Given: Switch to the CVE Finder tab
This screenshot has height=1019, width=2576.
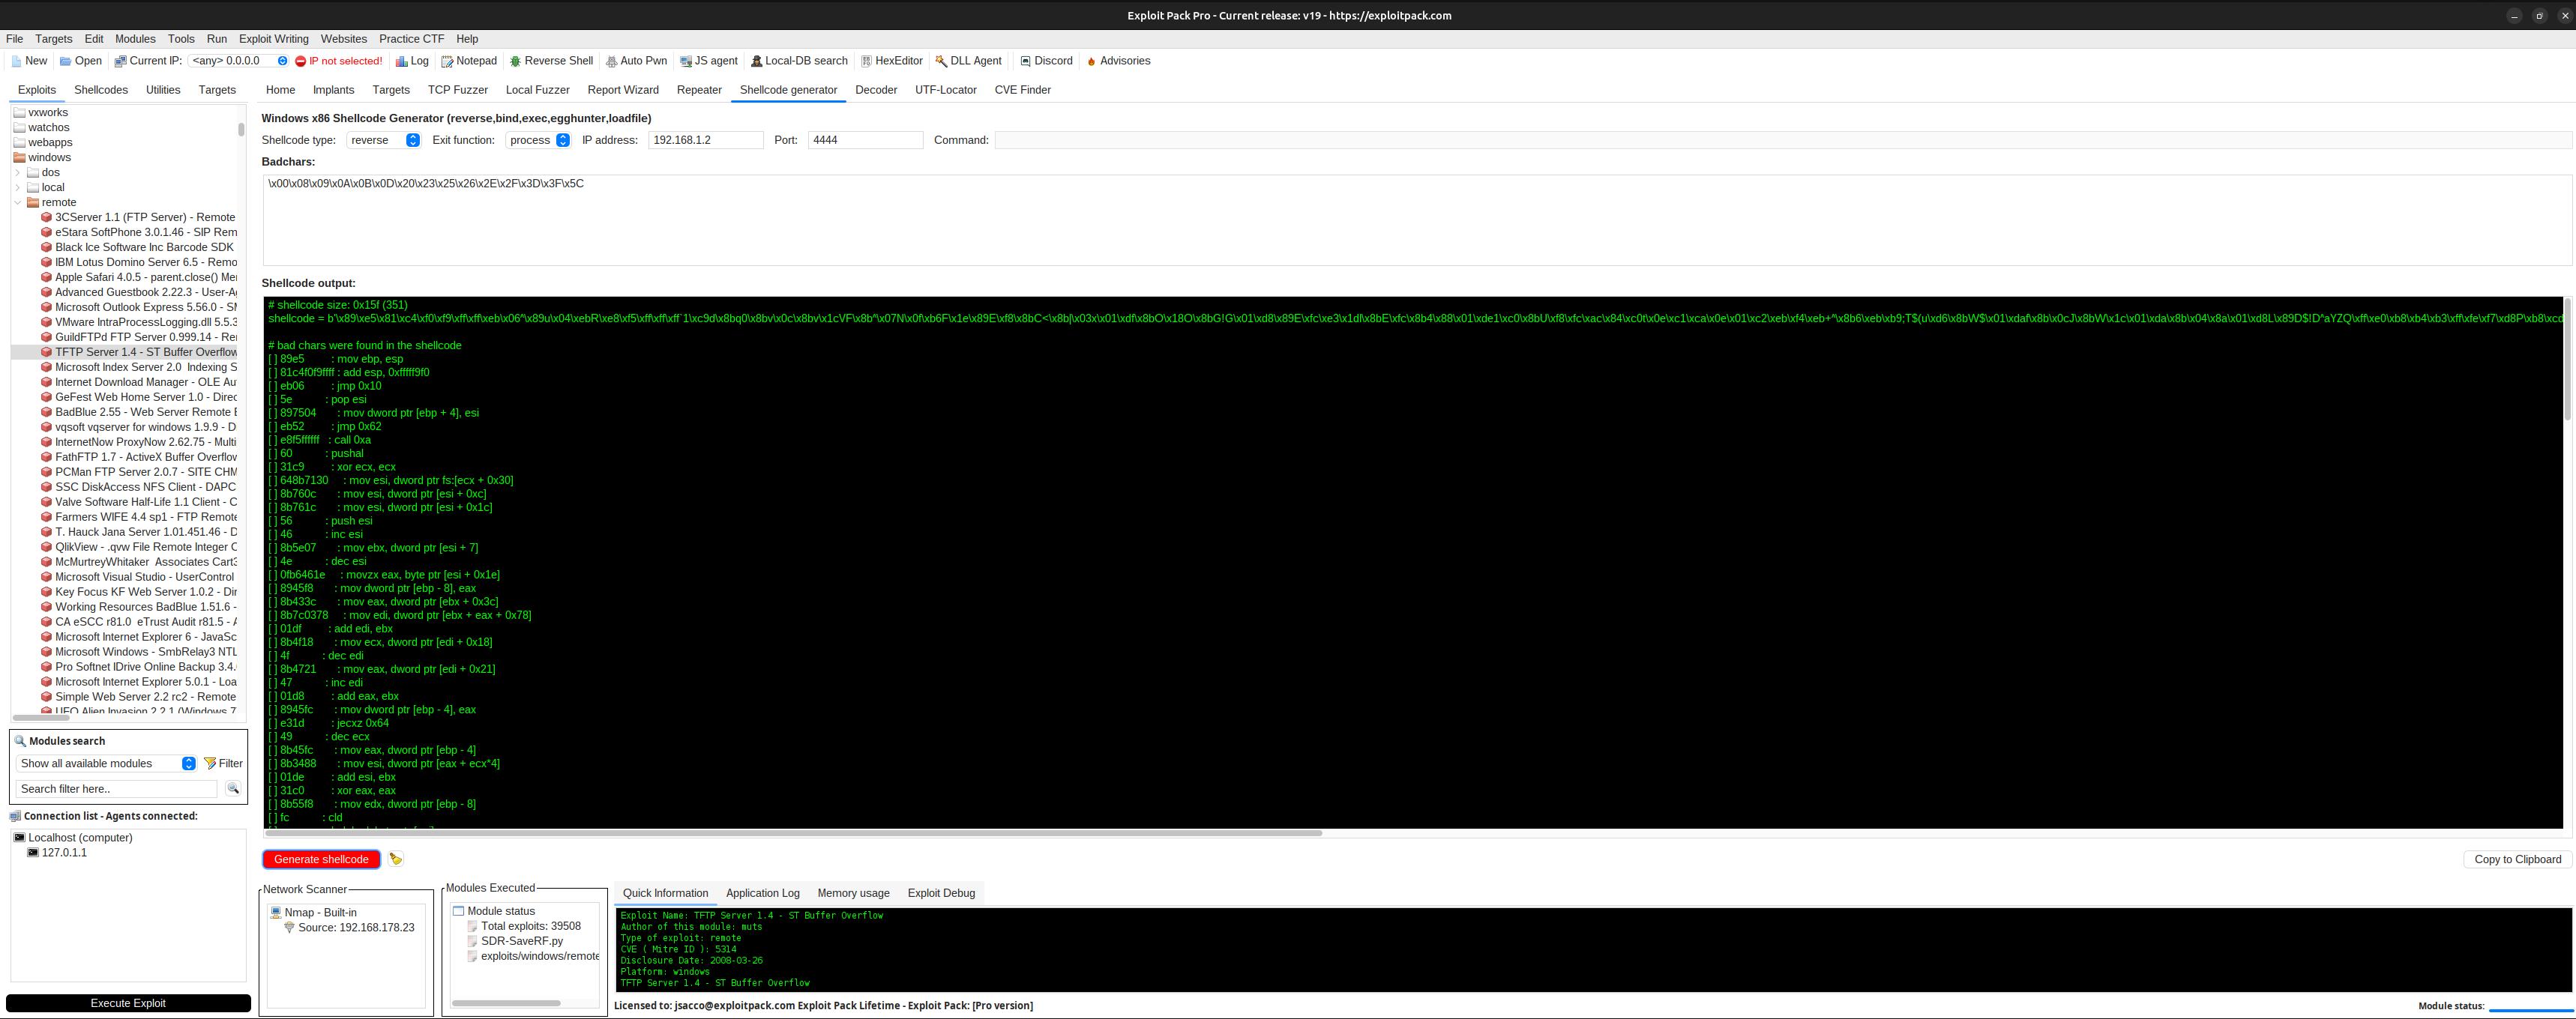Looking at the screenshot, I should pyautogui.click(x=1022, y=90).
